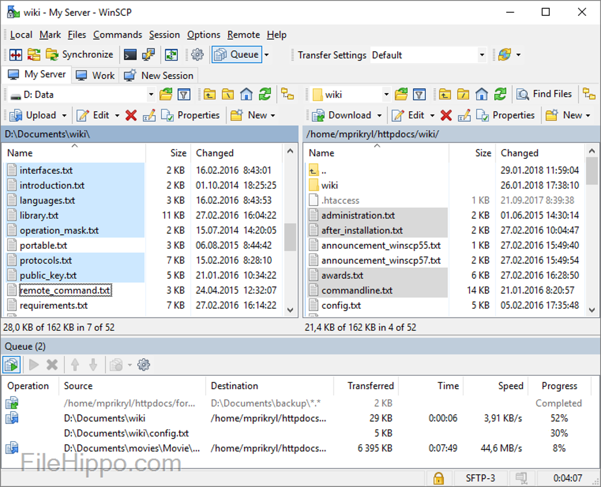Image resolution: width=601 pixels, height=487 pixels.
Task: Sort local files by Size column
Action: coord(168,153)
